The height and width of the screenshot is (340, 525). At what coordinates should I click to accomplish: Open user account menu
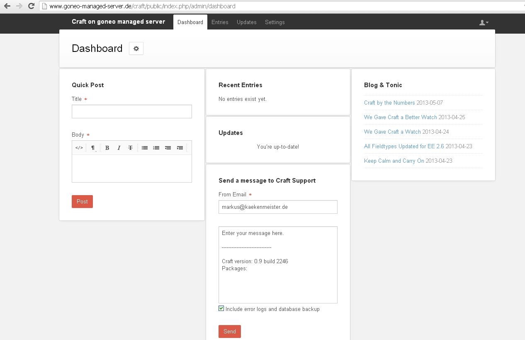[484, 22]
